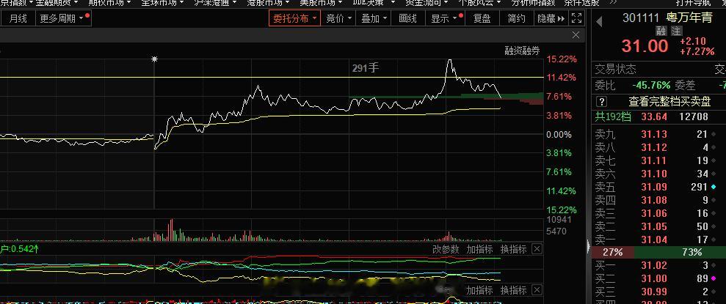Click the star marker on chart

point(155,59)
